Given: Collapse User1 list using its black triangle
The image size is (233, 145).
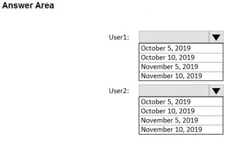Looking at the screenshot, I should pyautogui.click(x=216, y=37).
